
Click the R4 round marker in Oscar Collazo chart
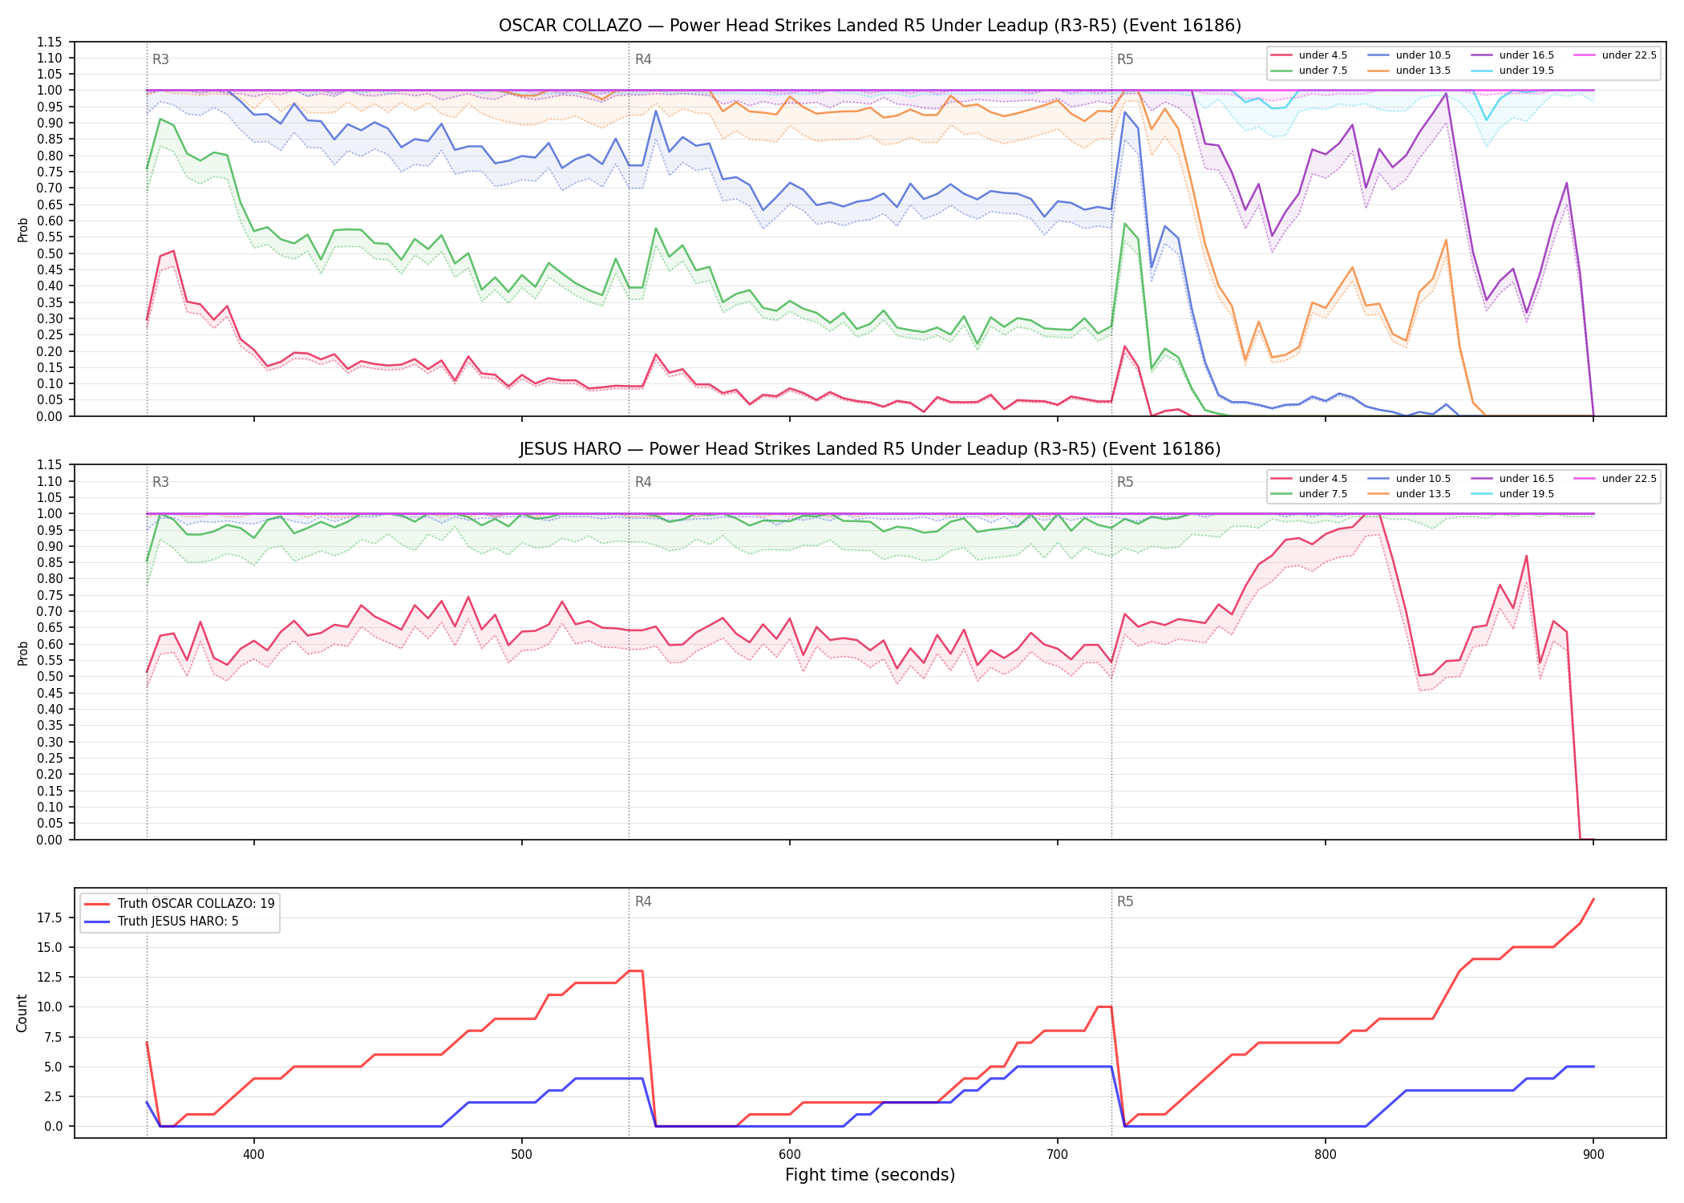click(643, 59)
